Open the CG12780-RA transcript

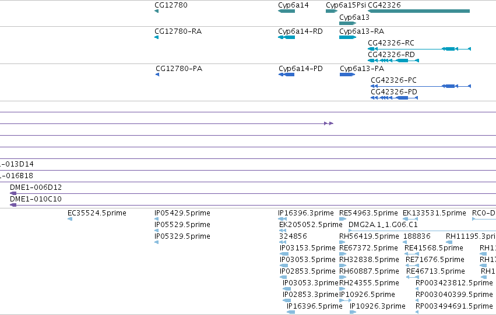[x=156, y=37]
